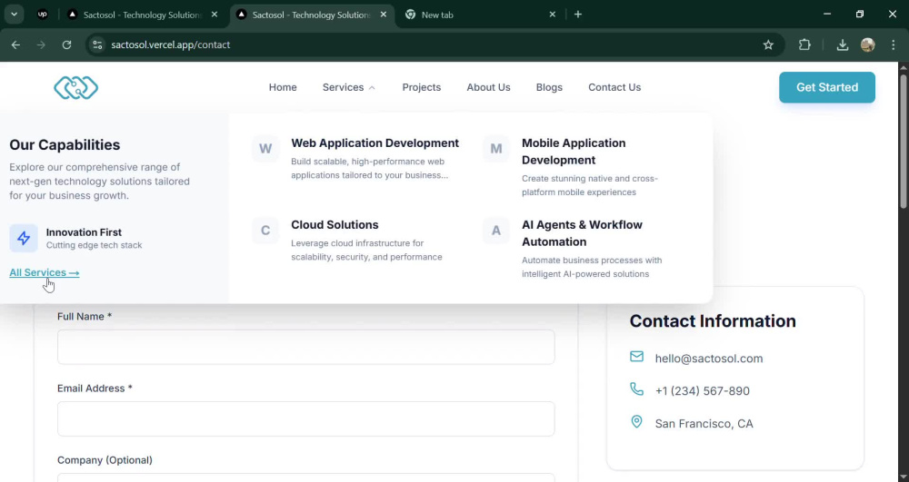Click the envelope email icon
The width and height of the screenshot is (909, 482).
[636, 357]
